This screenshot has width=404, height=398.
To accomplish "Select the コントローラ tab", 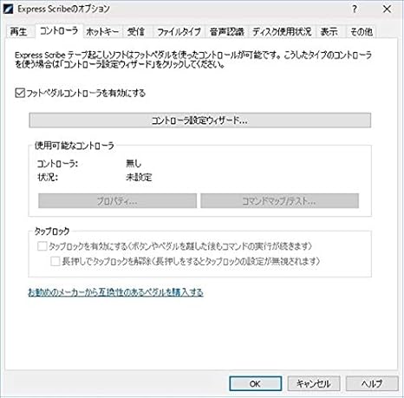I will click(59, 30).
